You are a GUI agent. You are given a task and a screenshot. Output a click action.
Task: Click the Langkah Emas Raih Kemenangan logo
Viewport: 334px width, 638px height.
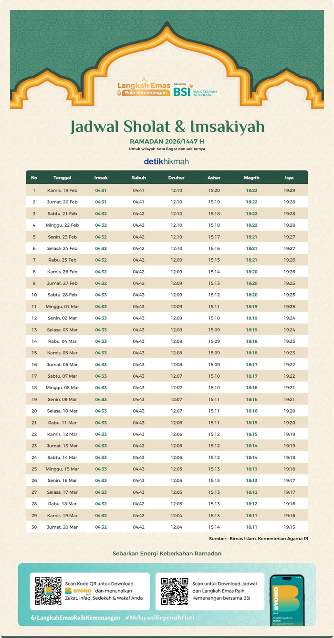(x=143, y=88)
